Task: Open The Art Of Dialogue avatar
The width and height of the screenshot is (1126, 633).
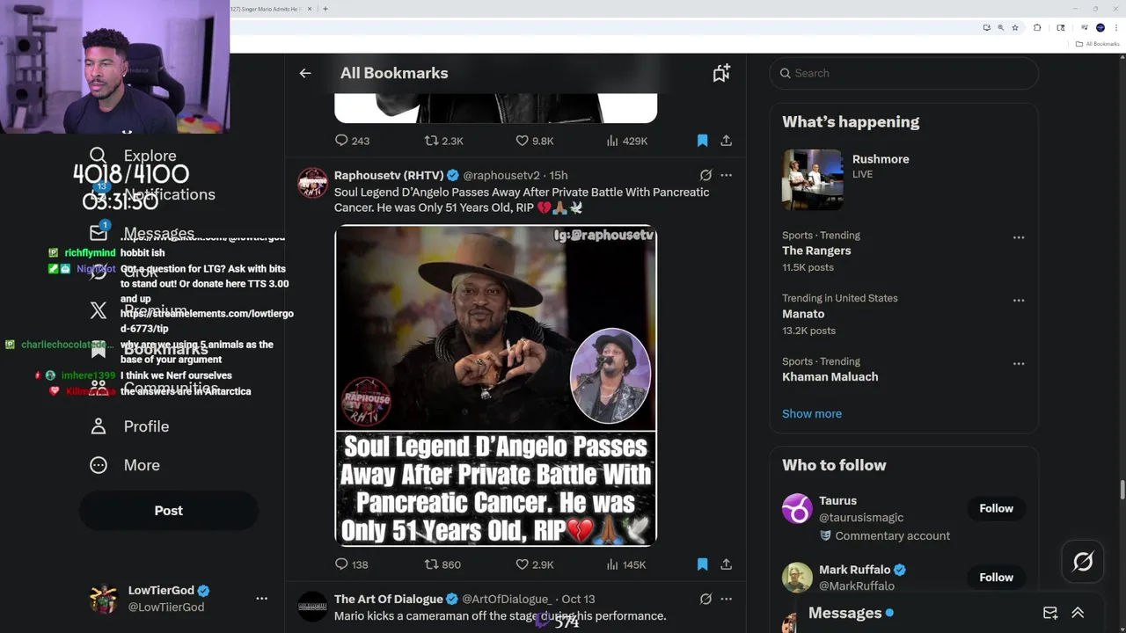Action: (x=312, y=606)
